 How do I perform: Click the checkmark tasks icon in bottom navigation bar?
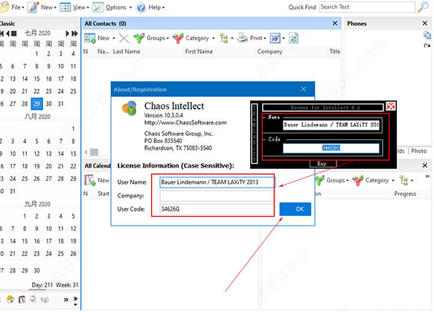click(x=33, y=299)
